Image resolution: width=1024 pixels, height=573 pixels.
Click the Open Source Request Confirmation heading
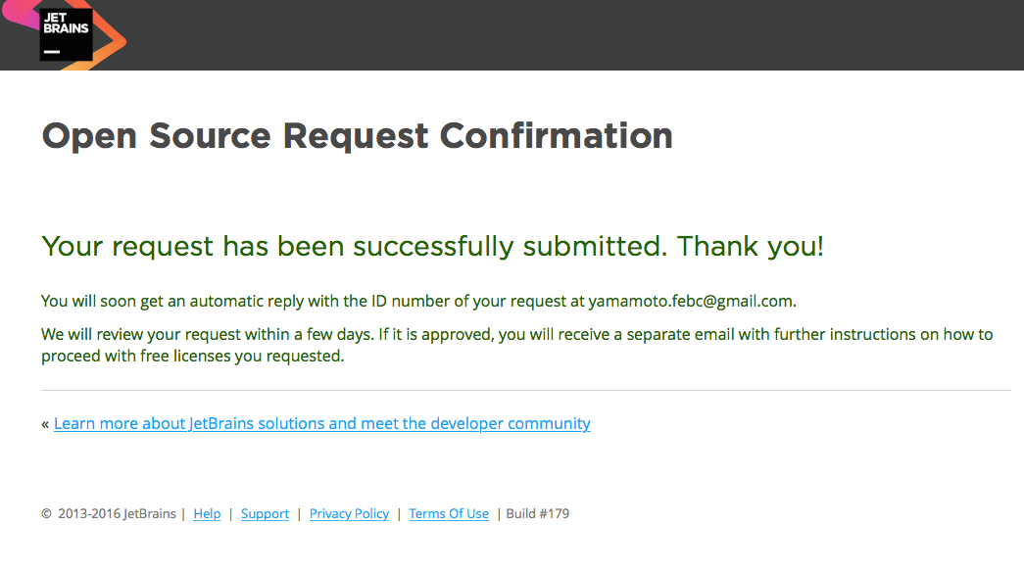pyautogui.click(x=357, y=135)
